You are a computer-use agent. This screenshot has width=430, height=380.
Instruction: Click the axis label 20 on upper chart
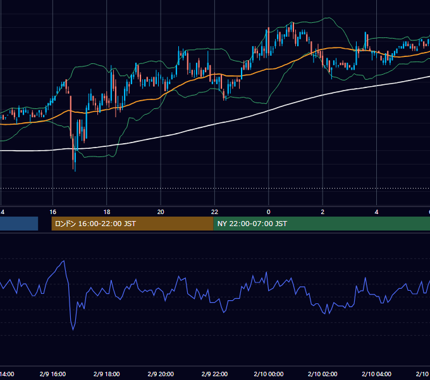161,212
